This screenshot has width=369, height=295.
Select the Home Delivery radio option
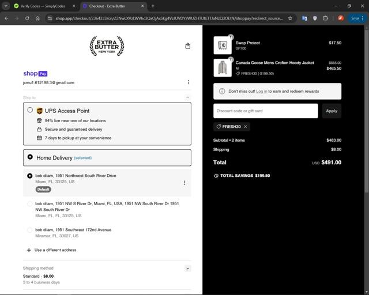(x=30, y=157)
